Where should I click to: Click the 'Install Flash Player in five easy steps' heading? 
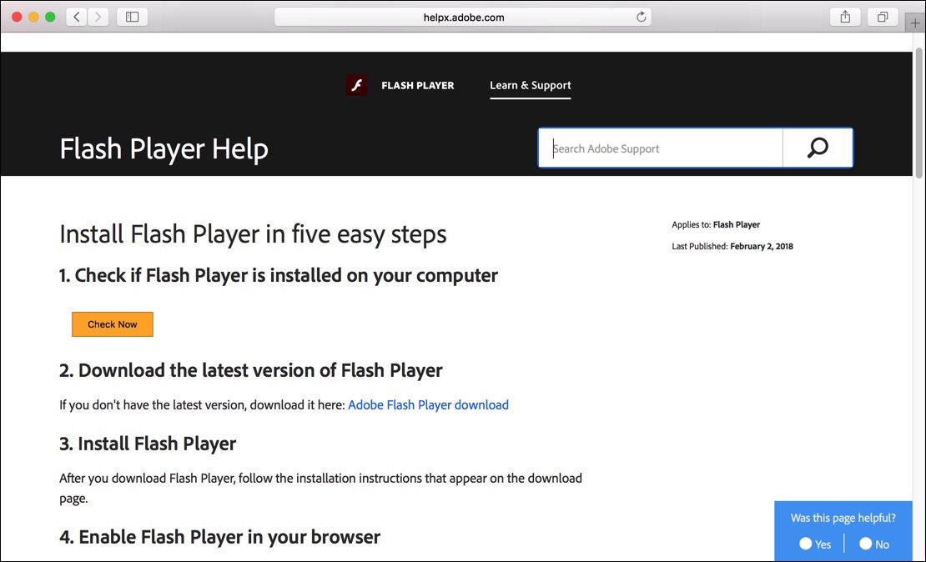pos(253,234)
